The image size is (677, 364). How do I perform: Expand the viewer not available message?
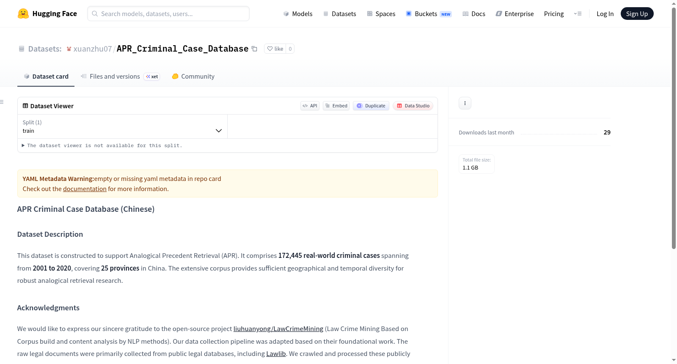[102, 145]
